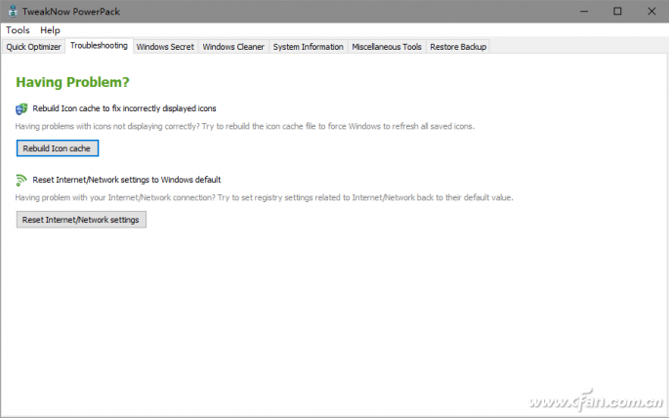
Task: Switch to the Quick Optimizer tab
Action: (x=33, y=47)
